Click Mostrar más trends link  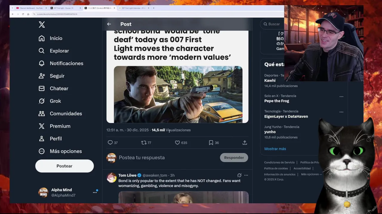click(275, 149)
